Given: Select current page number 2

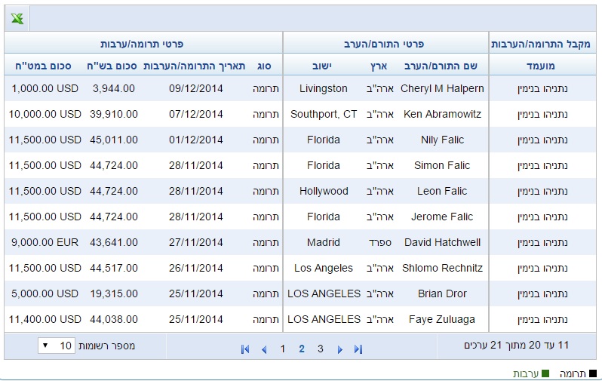Looking at the screenshot, I should point(302,349).
